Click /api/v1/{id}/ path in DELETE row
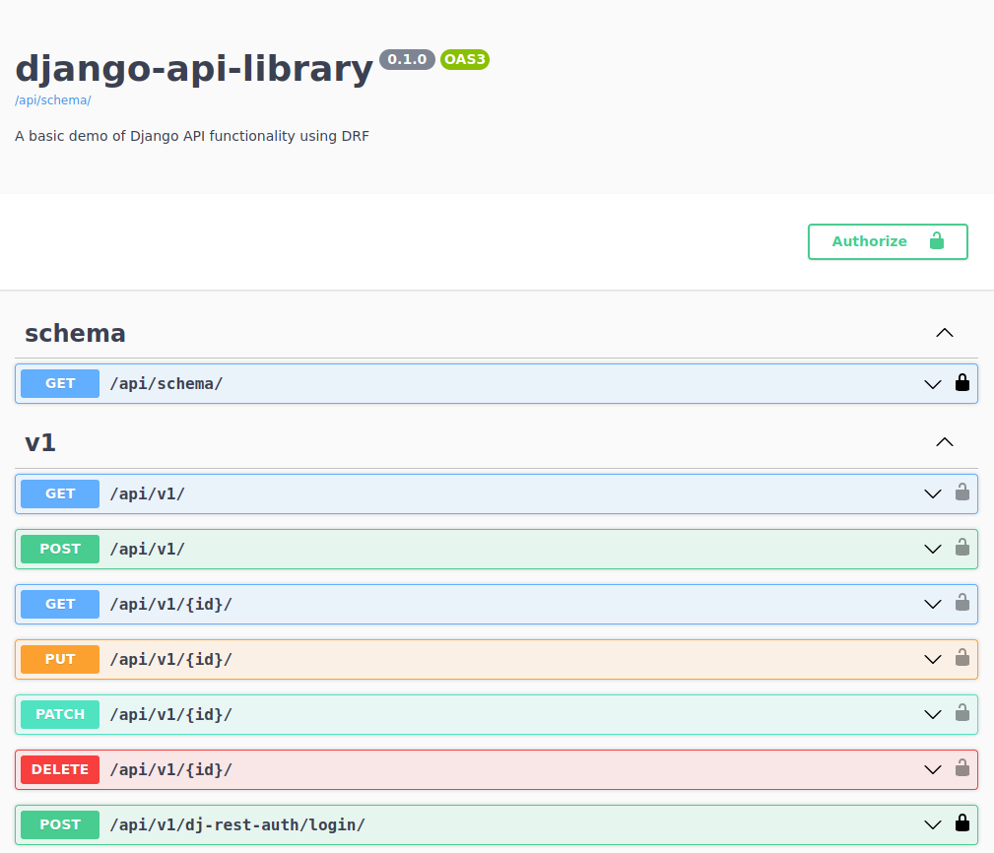994x853 pixels. click(171, 770)
